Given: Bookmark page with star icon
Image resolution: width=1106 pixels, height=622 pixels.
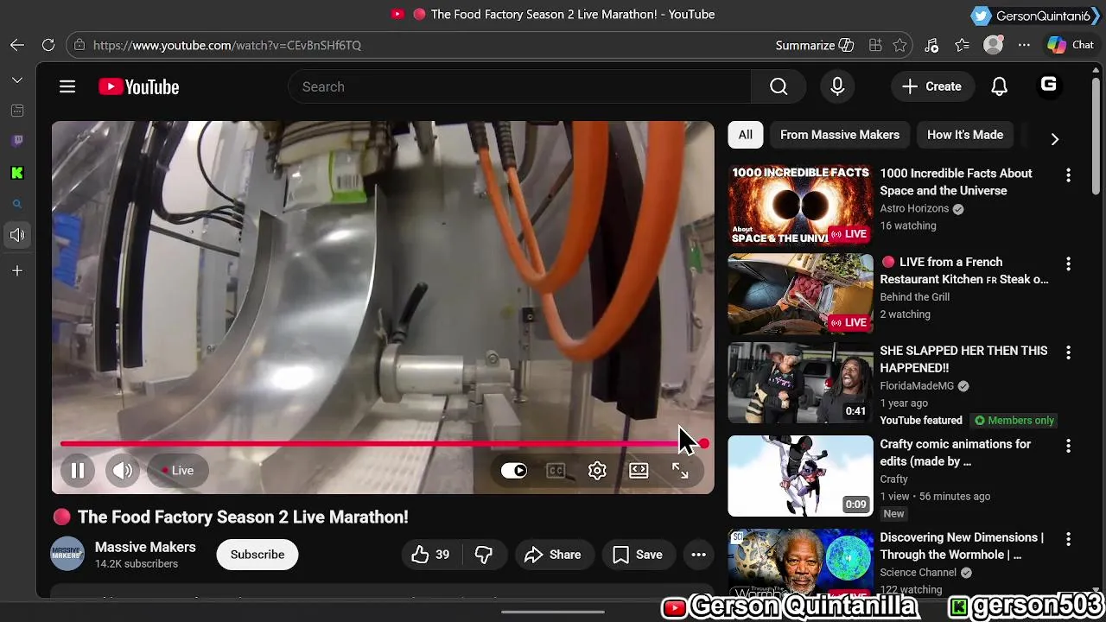Looking at the screenshot, I should pyautogui.click(x=900, y=45).
